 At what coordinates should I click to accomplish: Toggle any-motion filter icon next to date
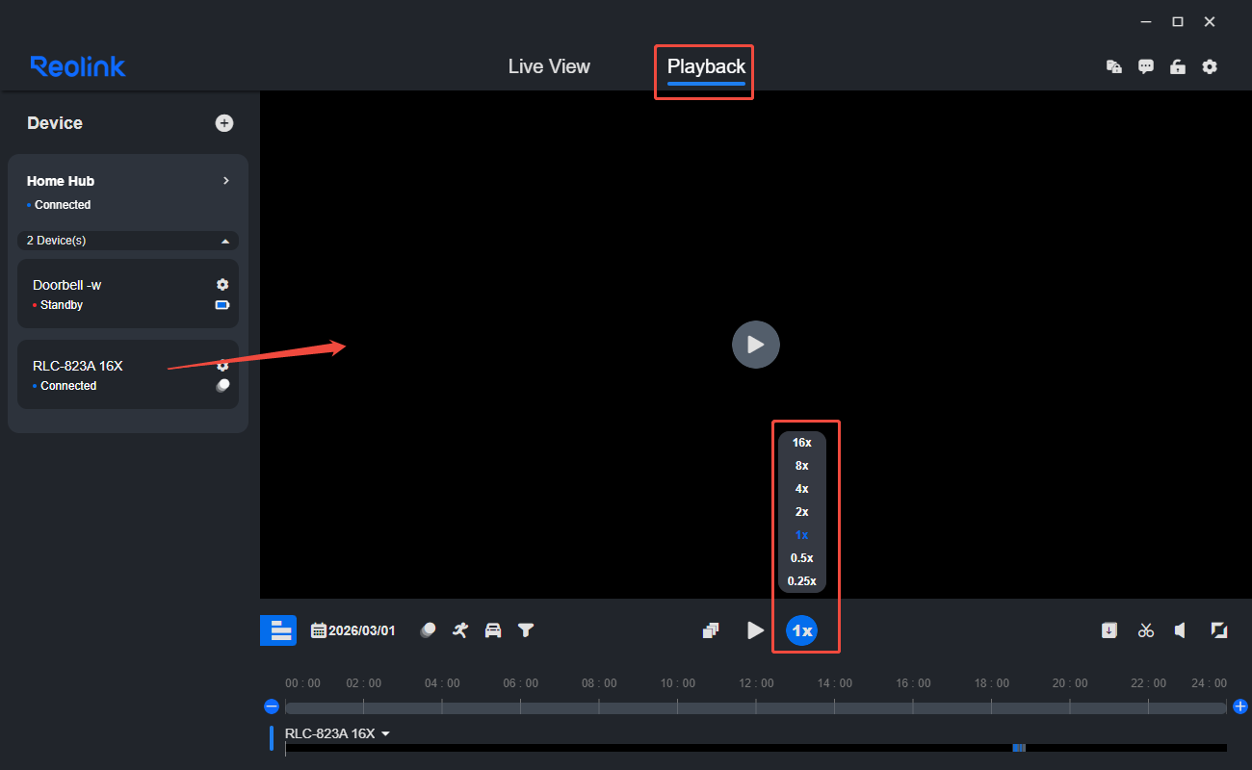[x=429, y=630]
